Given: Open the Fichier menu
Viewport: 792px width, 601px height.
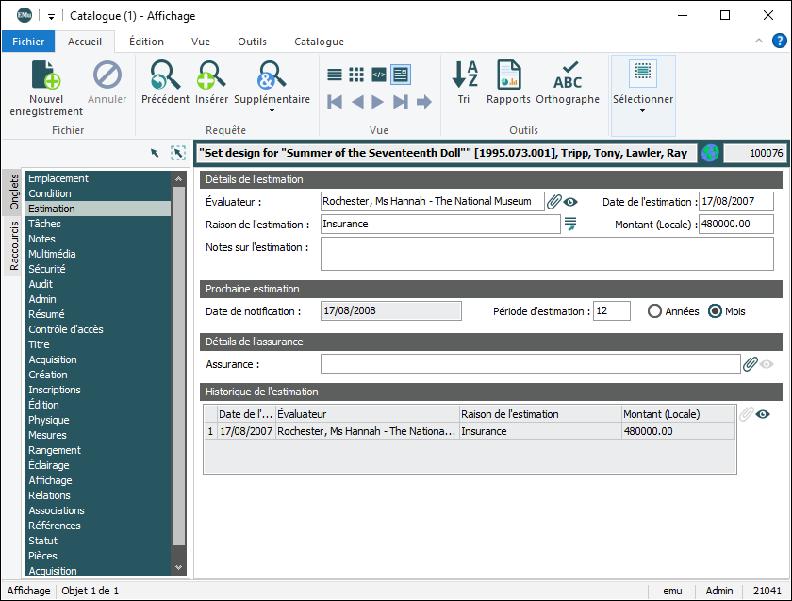Looking at the screenshot, I should pos(28,42).
